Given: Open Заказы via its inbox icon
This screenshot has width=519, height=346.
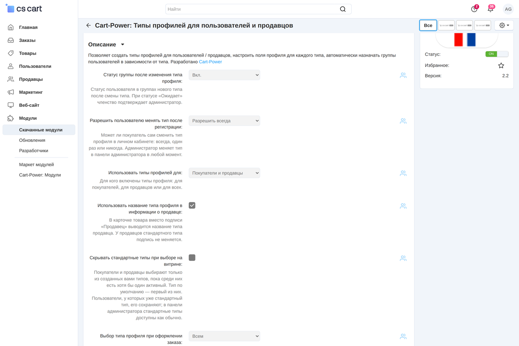Looking at the screenshot, I should (11, 40).
